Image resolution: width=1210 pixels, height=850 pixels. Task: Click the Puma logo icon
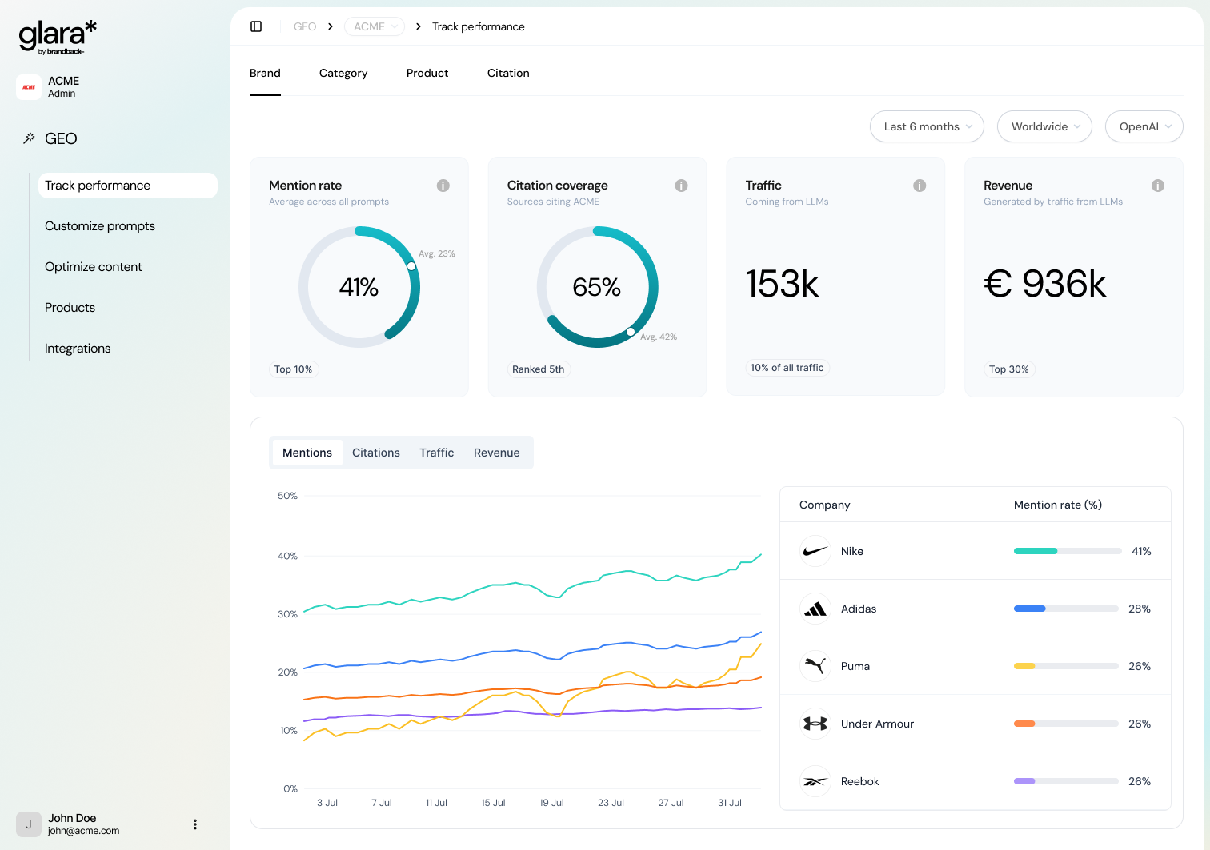tap(815, 666)
